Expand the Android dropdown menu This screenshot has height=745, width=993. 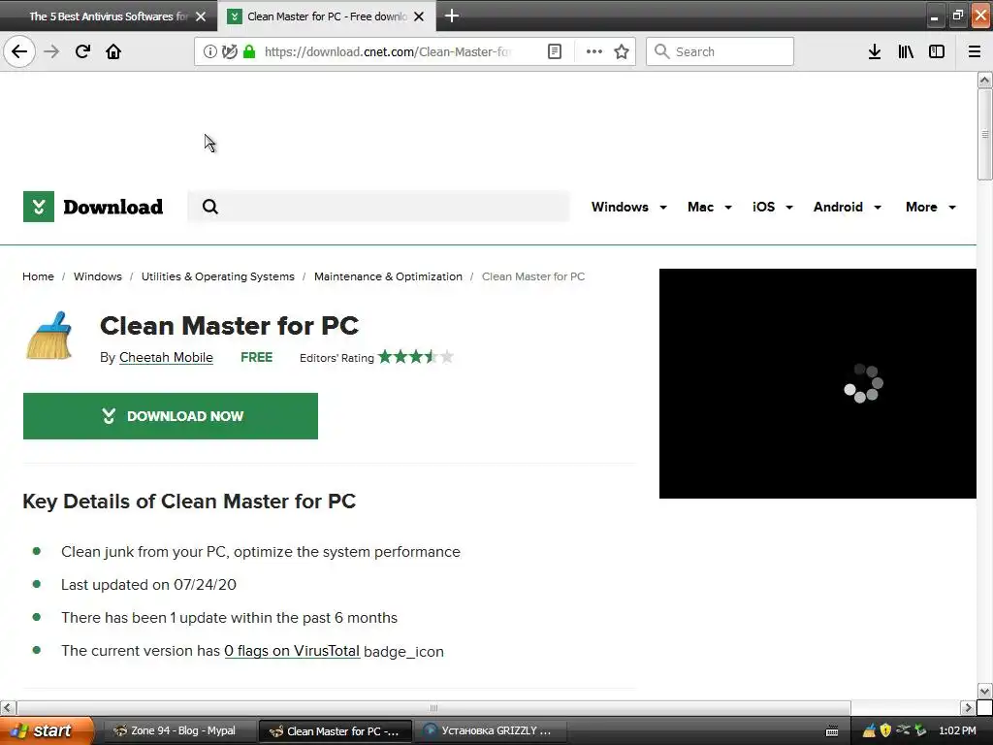click(x=848, y=208)
